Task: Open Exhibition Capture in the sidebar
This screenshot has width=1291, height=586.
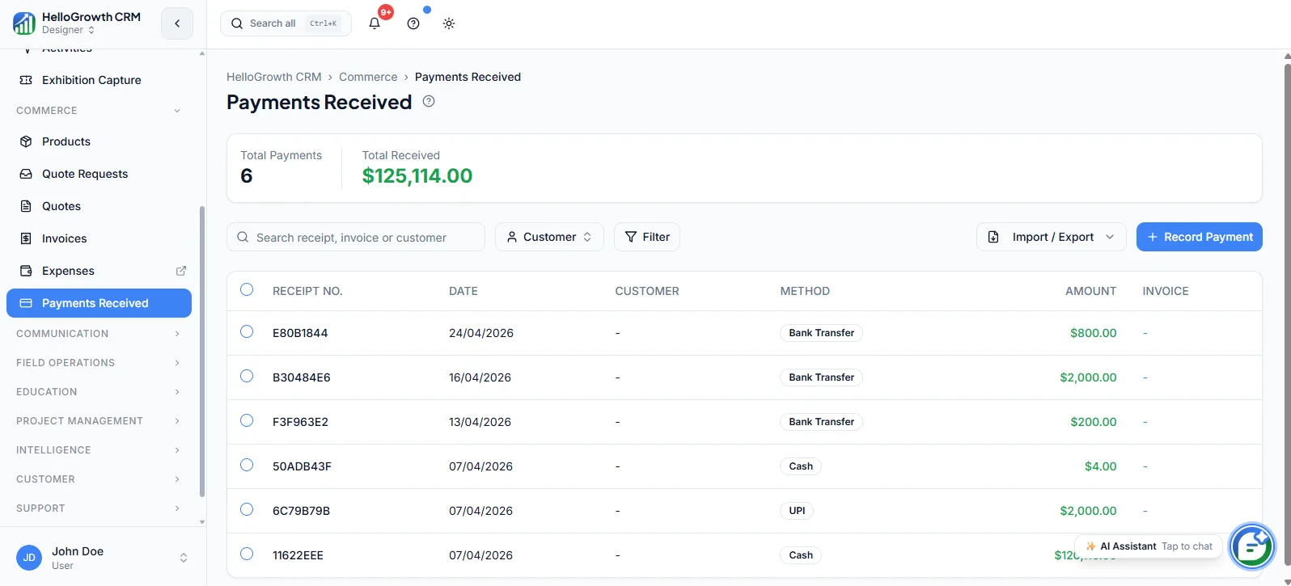Action: coord(99,80)
